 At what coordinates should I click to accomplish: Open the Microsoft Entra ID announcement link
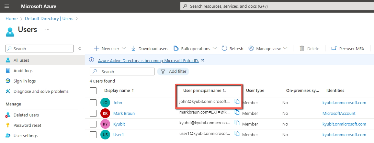click(x=148, y=60)
